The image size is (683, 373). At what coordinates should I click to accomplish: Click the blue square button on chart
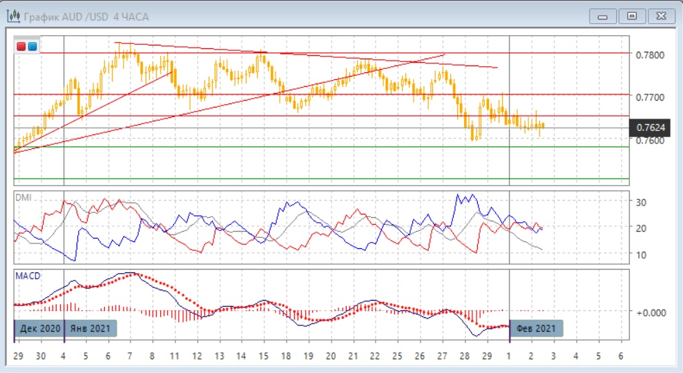[32, 47]
